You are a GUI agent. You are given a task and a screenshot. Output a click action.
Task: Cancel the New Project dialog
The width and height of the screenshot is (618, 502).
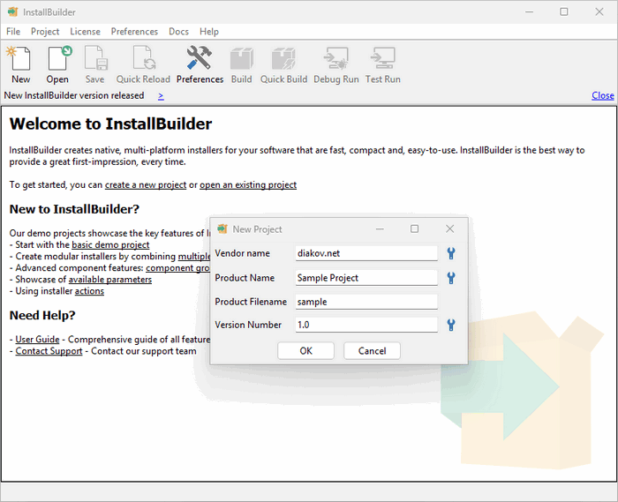tap(372, 350)
